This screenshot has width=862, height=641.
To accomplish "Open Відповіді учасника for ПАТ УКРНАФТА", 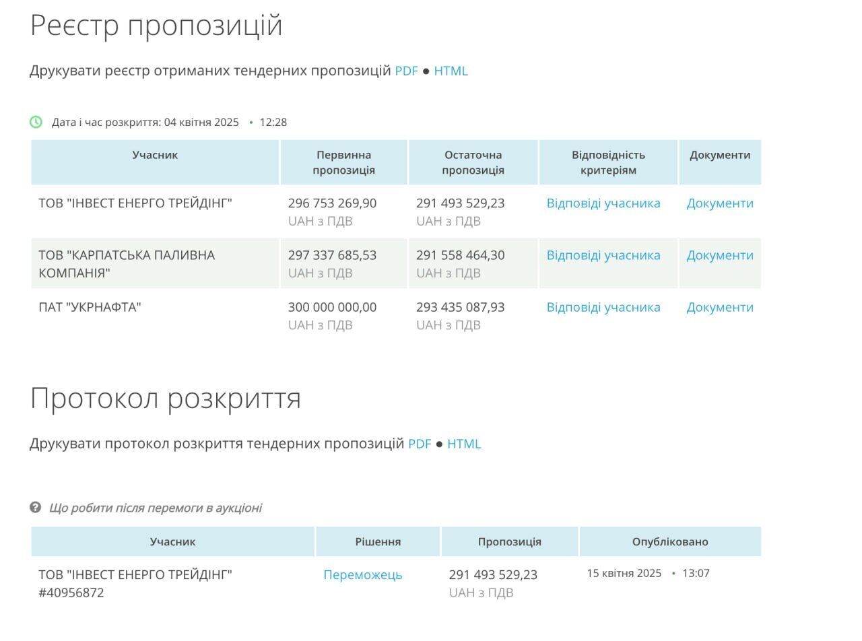I will tap(603, 307).
